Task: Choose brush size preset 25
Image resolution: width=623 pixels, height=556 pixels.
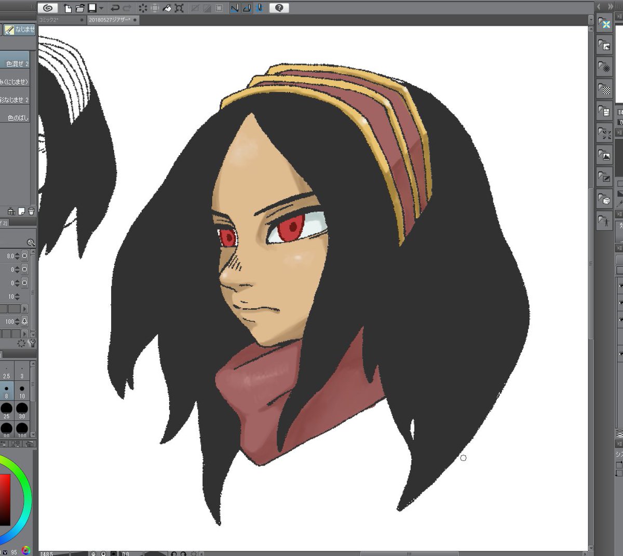Action: pyautogui.click(x=6, y=411)
